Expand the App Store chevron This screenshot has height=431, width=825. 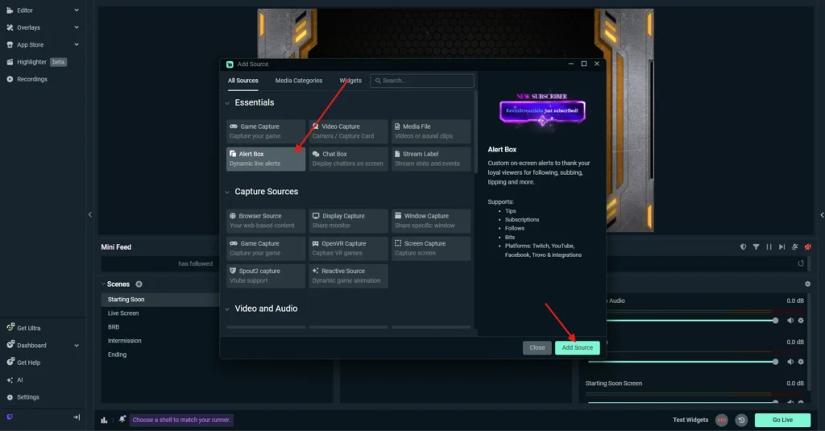coord(77,45)
